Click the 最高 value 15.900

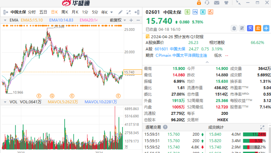pos(179,69)
